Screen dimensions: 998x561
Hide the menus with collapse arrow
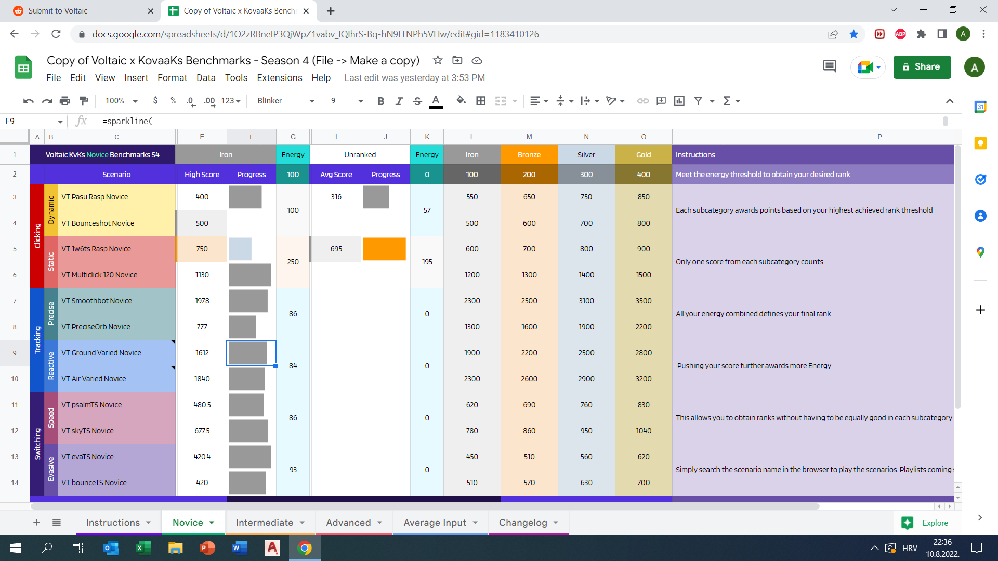pyautogui.click(x=949, y=101)
